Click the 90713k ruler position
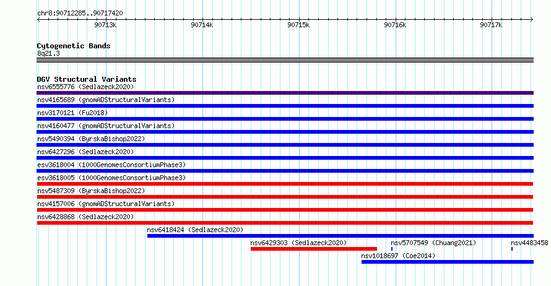The width and height of the screenshot is (551, 286). (105, 25)
